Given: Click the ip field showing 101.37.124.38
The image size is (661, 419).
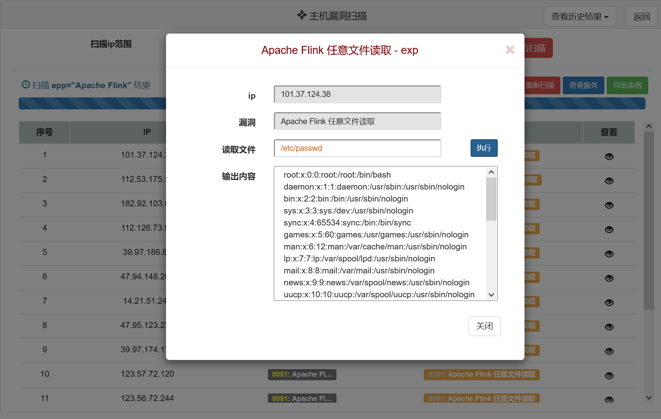Looking at the screenshot, I should 358,94.
